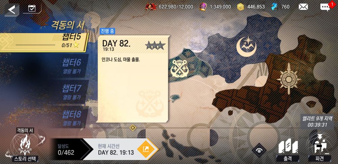Toggle the eye visibility icon
338x164 pixels.
click(x=259, y=150)
